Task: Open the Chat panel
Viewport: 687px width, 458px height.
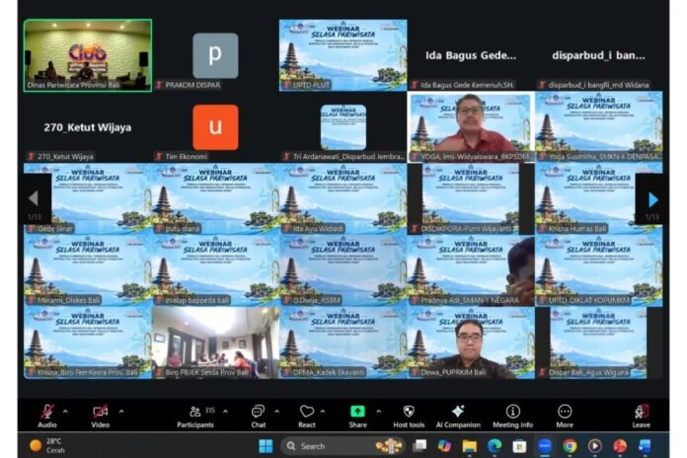Action: [x=258, y=416]
